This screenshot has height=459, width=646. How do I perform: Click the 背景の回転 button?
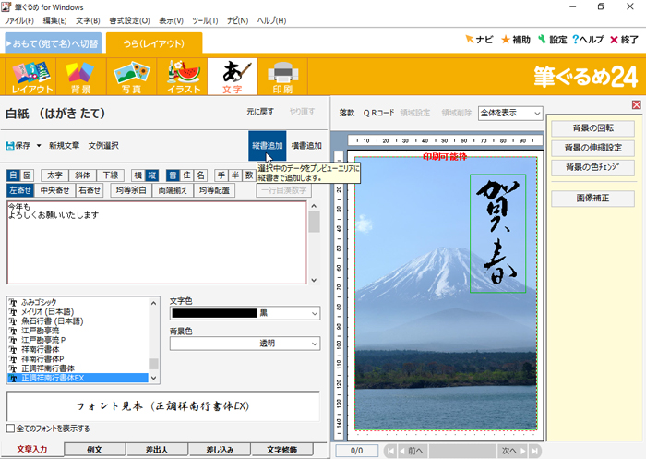592,127
